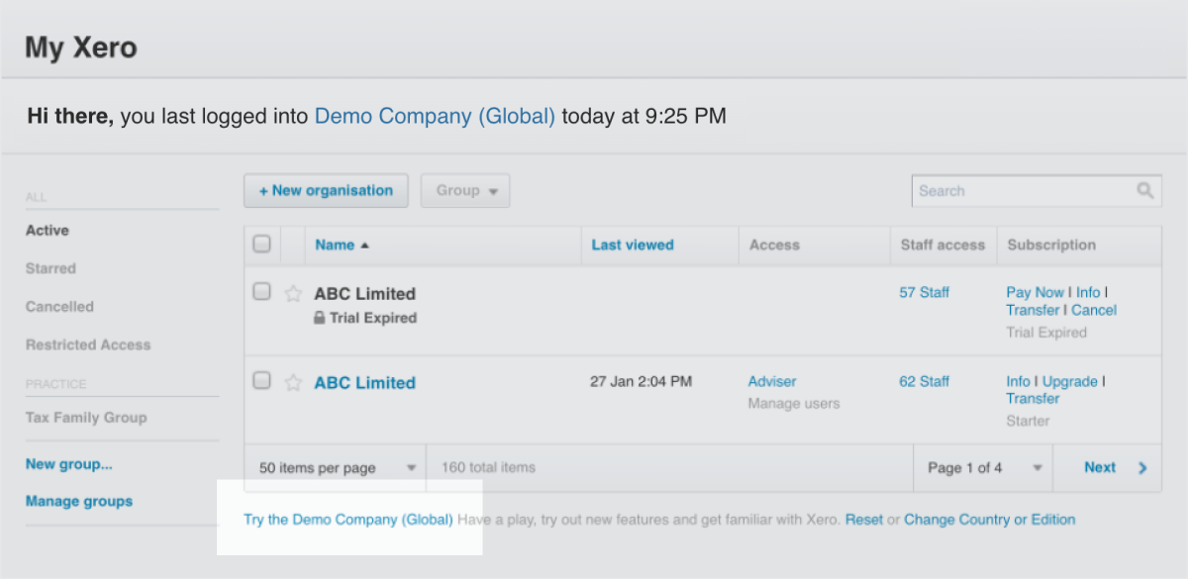Switch to the Cancelled organisations filter
The width and height of the screenshot is (1189, 580).
coord(59,307)
